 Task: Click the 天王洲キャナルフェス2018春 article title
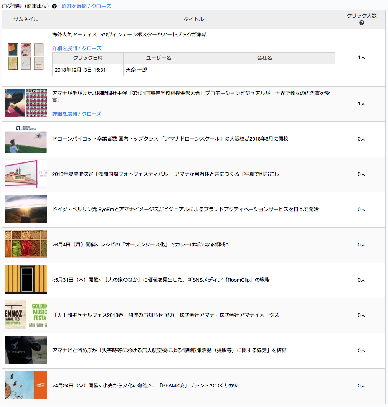click(166, 315)
